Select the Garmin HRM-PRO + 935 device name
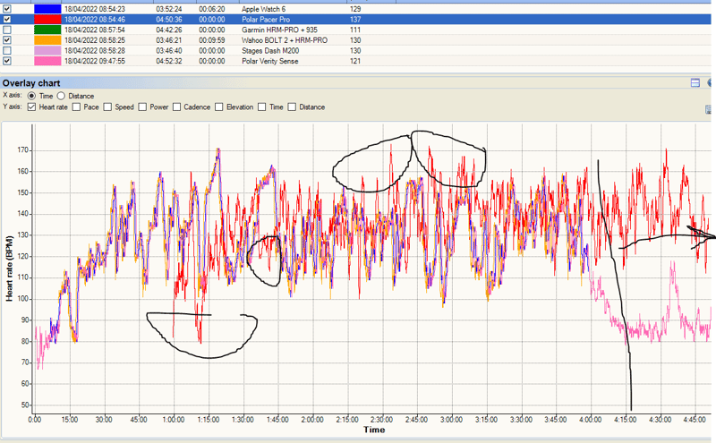The height and width of the screenshot is (443, 716). (279, 30)
